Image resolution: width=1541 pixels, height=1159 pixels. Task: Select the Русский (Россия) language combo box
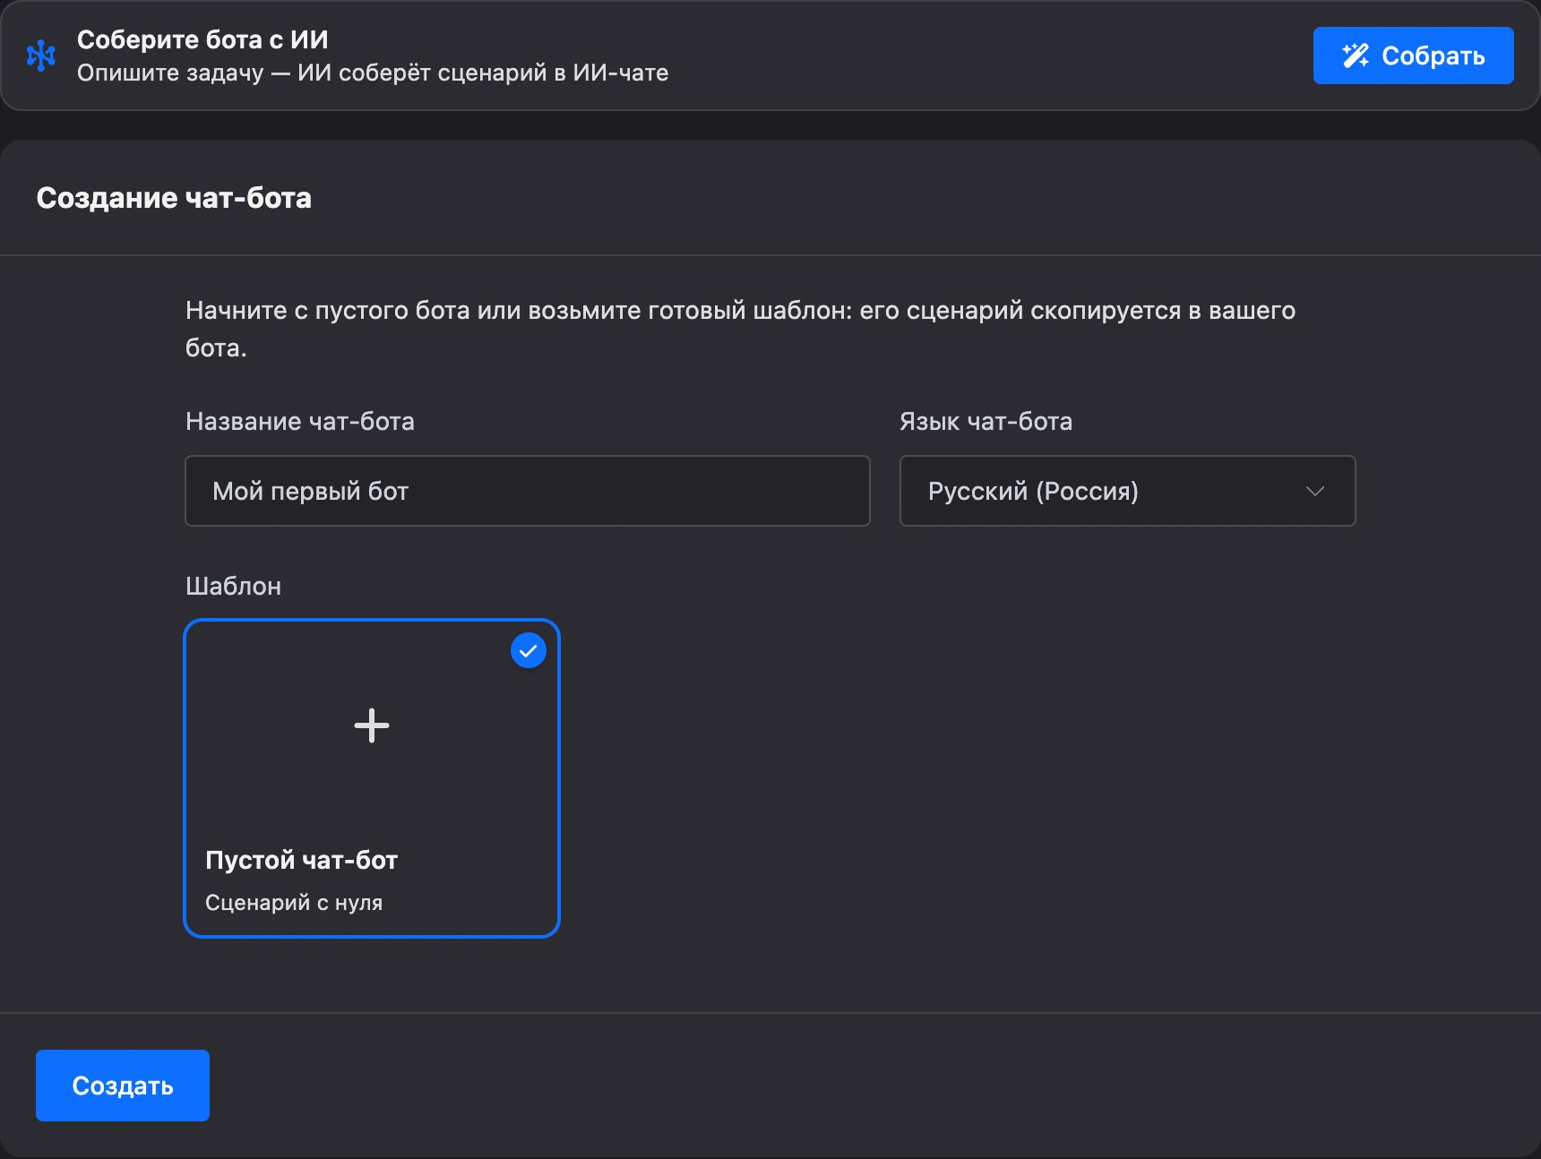1127,491
